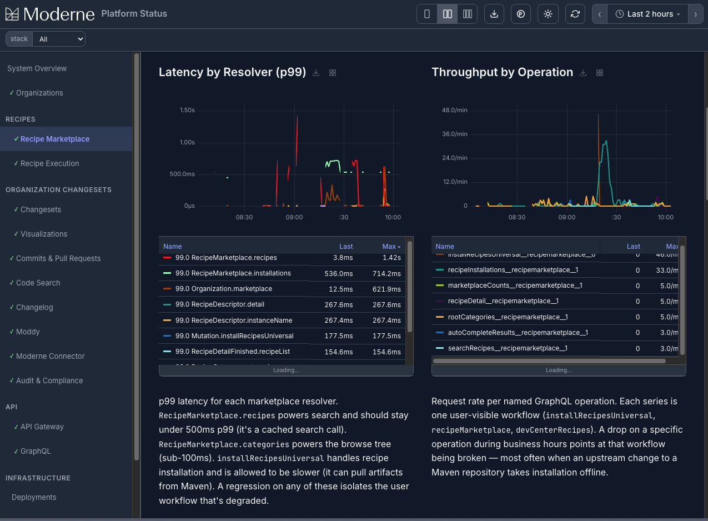Toggle the Organization.marketplace series

pos(224,289)
